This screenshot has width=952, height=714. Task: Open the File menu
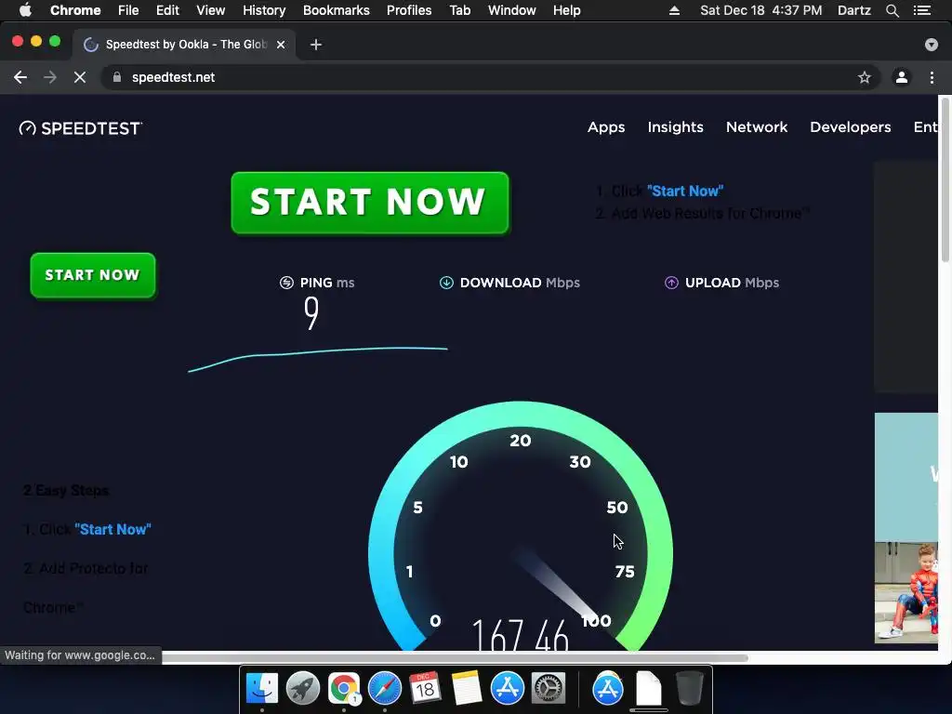coord(128,10)
